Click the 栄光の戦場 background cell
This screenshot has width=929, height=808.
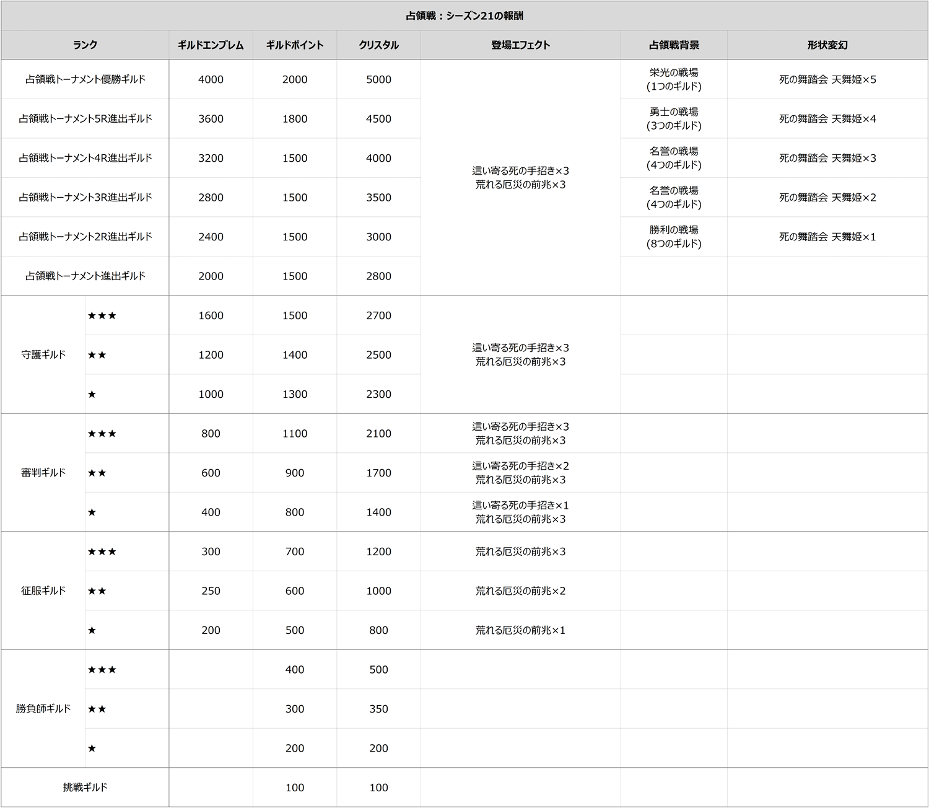(x=674, y=79)
